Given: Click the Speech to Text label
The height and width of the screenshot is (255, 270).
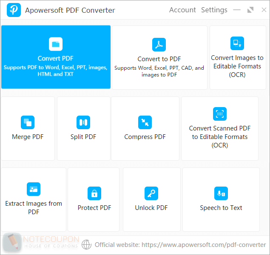Looking at the screenshot, I should click(x=221, y=208).
